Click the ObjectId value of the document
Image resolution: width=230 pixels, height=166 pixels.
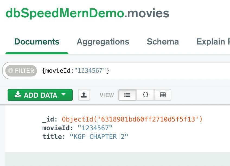[x=132, y=119]
